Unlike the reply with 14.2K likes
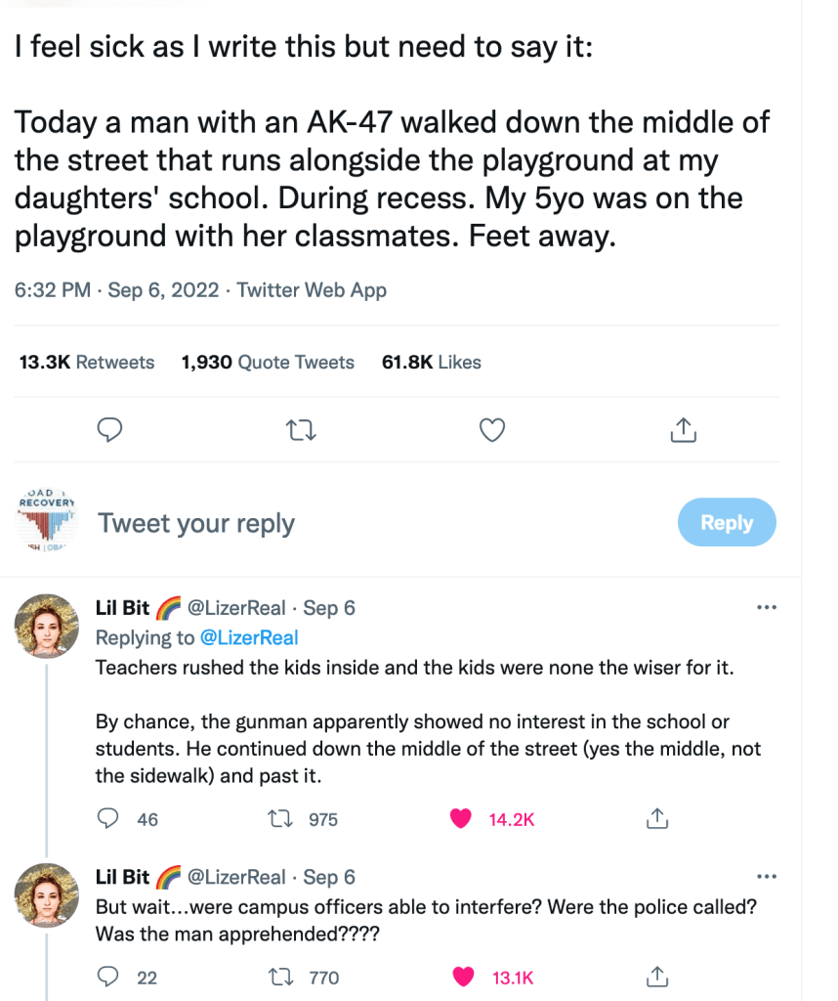The image size is (838, 1001). [x=461, y=818]
